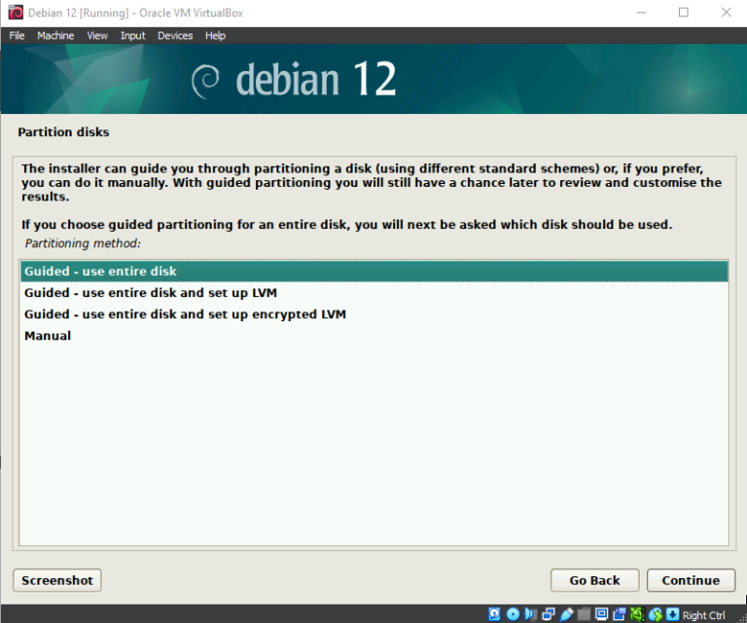Click the USB devices icon in status bar
The height and width of the screenshot is (623, 747).
pos(566,614)
